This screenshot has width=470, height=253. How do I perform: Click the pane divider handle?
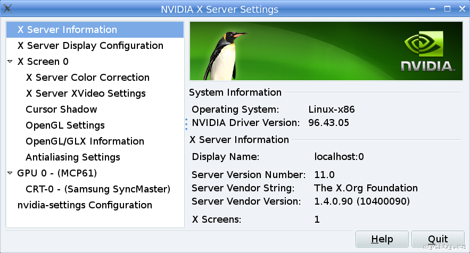click(x=186, y=124)
